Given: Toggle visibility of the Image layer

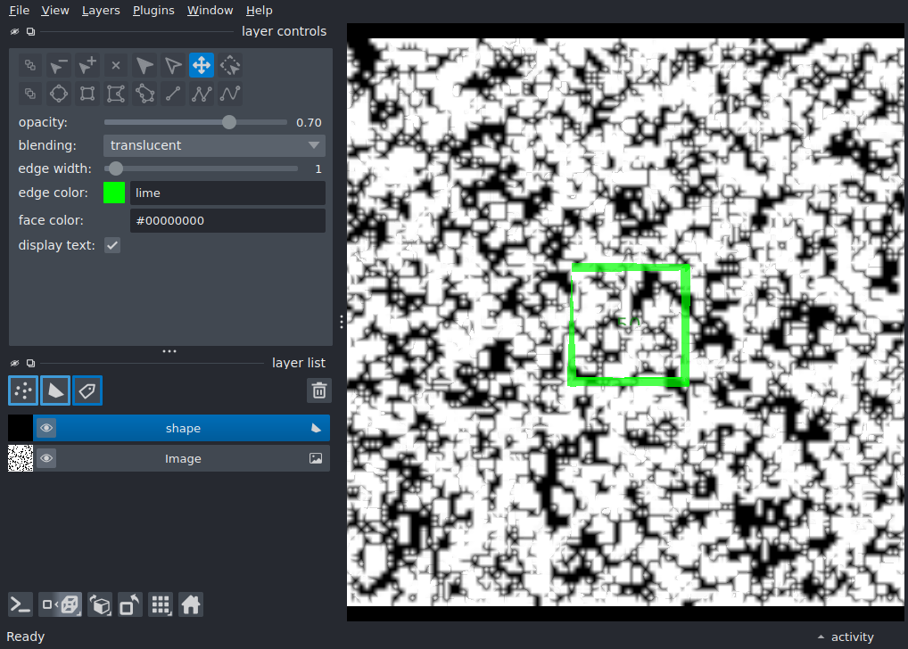Looking at the screenshot, I should (x=46, y=458).
